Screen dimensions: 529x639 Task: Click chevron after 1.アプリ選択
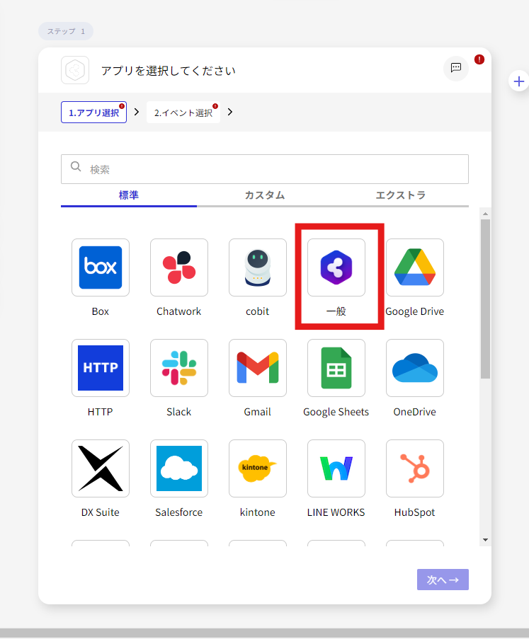(x=137, y=112)
